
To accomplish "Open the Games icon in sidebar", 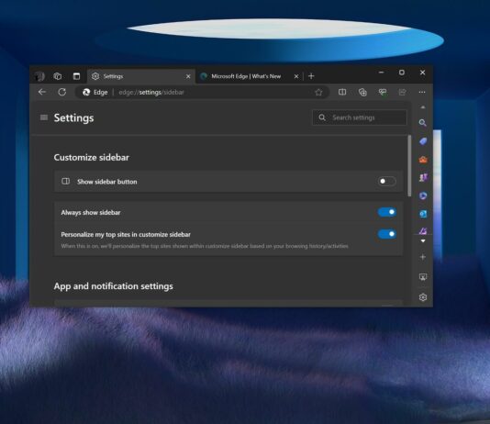I will tap(423, 177).
